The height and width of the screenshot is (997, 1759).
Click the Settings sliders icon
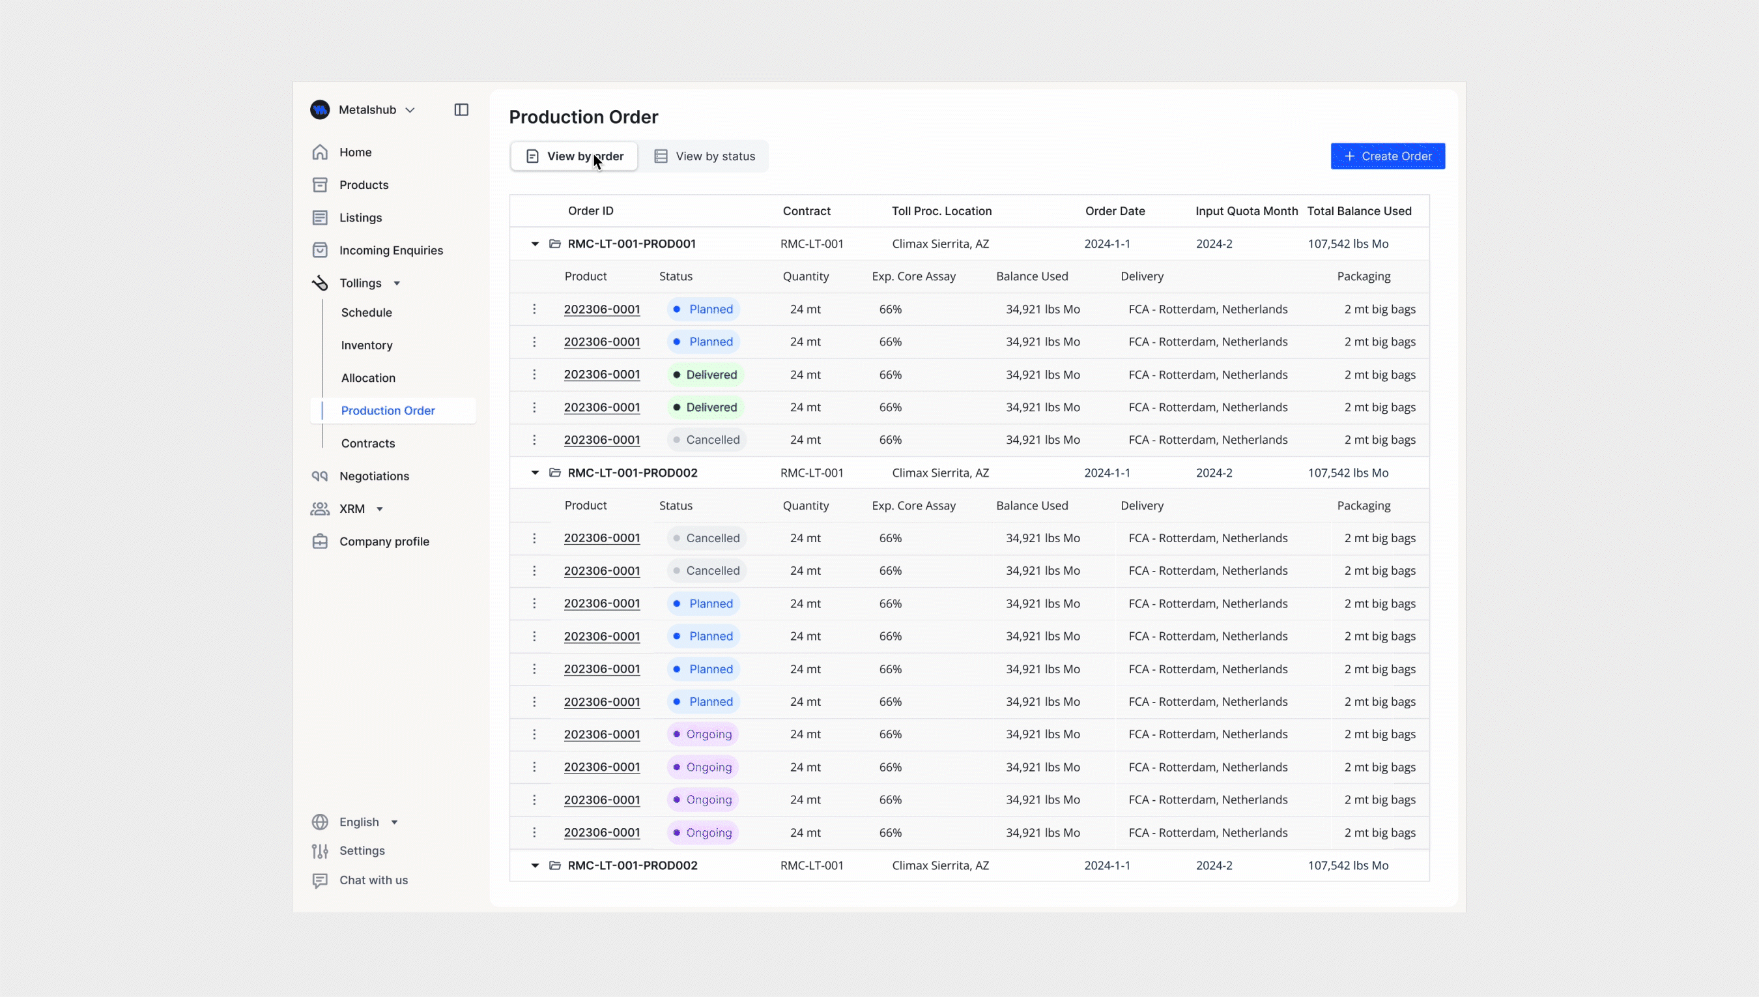point(321,850)
